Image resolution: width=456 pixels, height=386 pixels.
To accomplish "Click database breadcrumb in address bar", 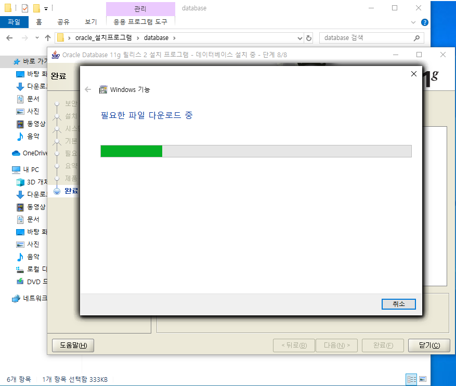I will tap(156, 38).
